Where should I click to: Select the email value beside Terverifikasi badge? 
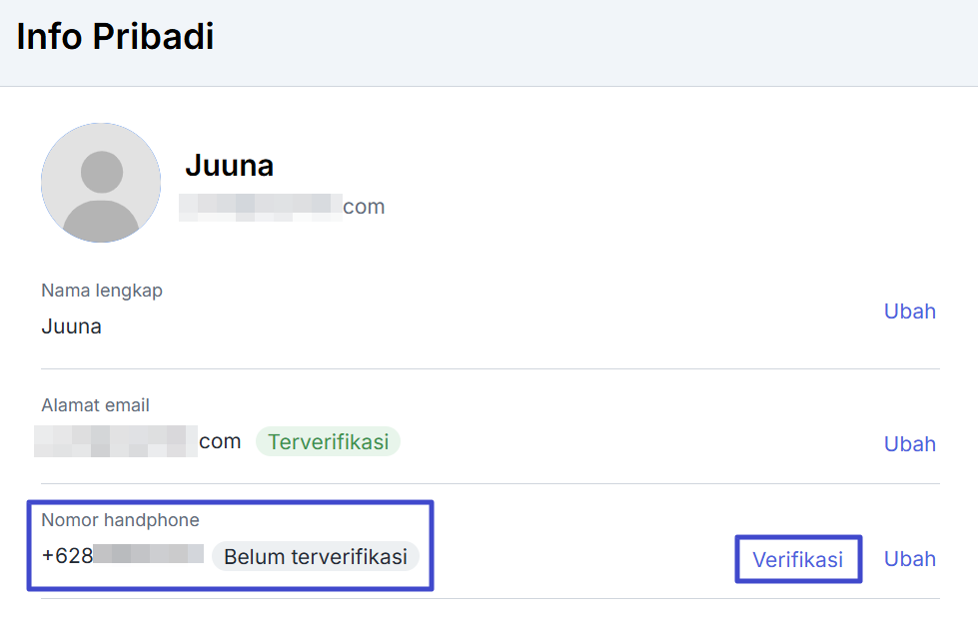click(x=138, y=441)
